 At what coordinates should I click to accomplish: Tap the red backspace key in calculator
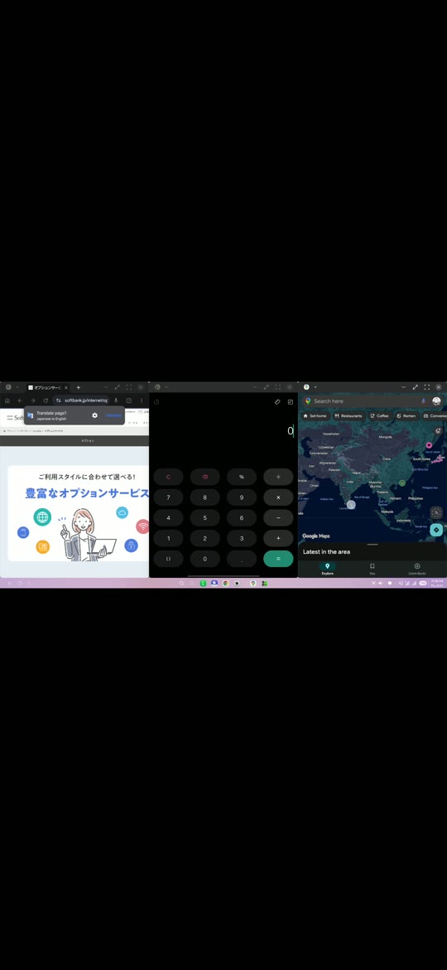(x=205, y=477)
